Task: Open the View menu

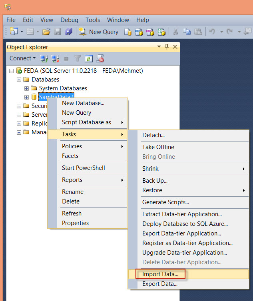Action: tap(47, 20)
